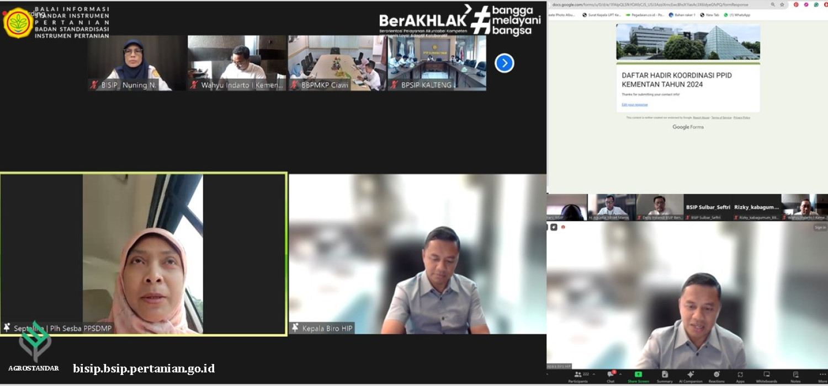828x386 pixels.
Task: Open the WhatsApp bookmark
Action: [737, 15]
